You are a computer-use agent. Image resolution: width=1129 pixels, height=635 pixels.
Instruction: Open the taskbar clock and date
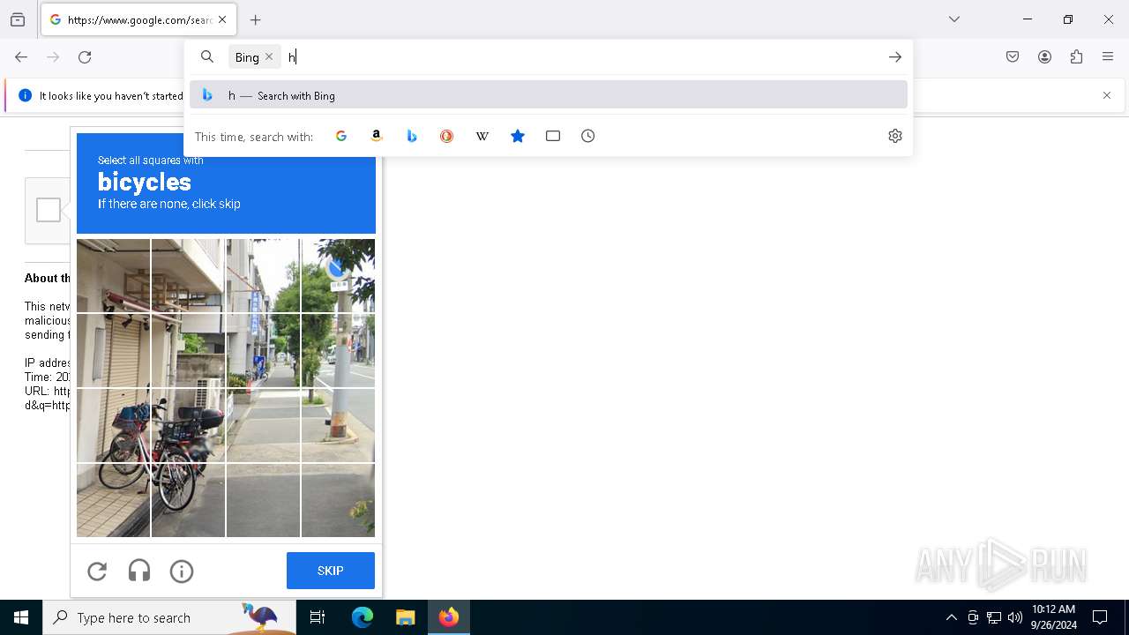tap(1054, 617)
